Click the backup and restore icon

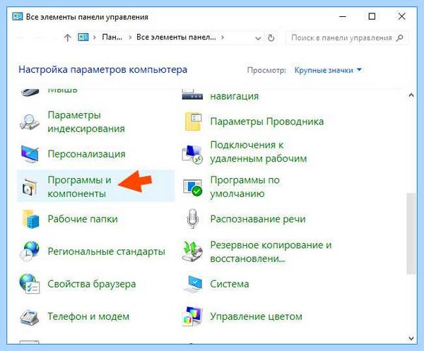[192, 251]
